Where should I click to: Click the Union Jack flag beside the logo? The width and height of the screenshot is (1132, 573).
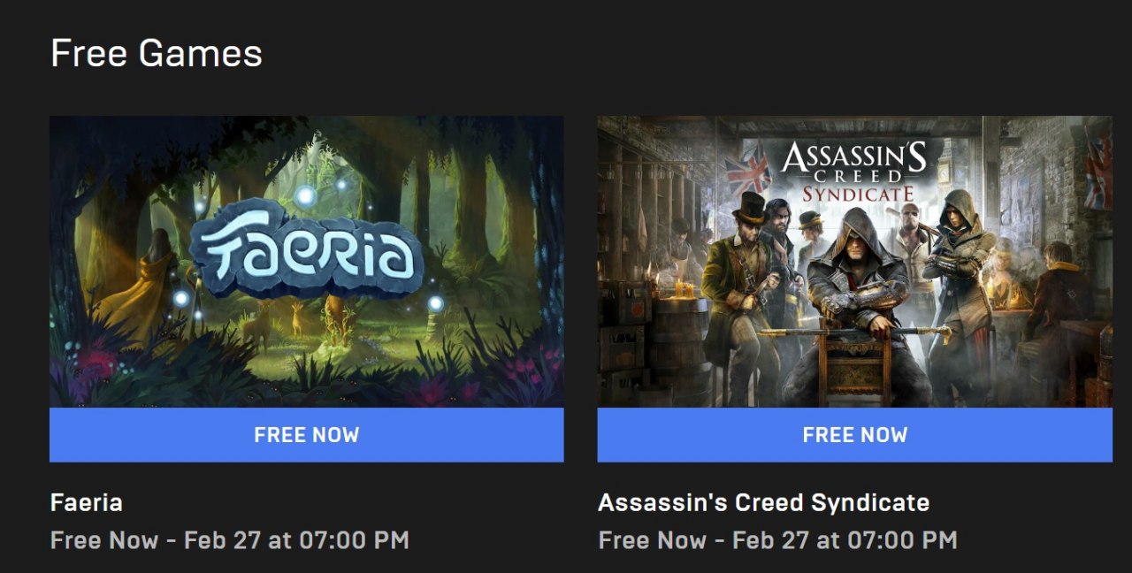(748, 168)
